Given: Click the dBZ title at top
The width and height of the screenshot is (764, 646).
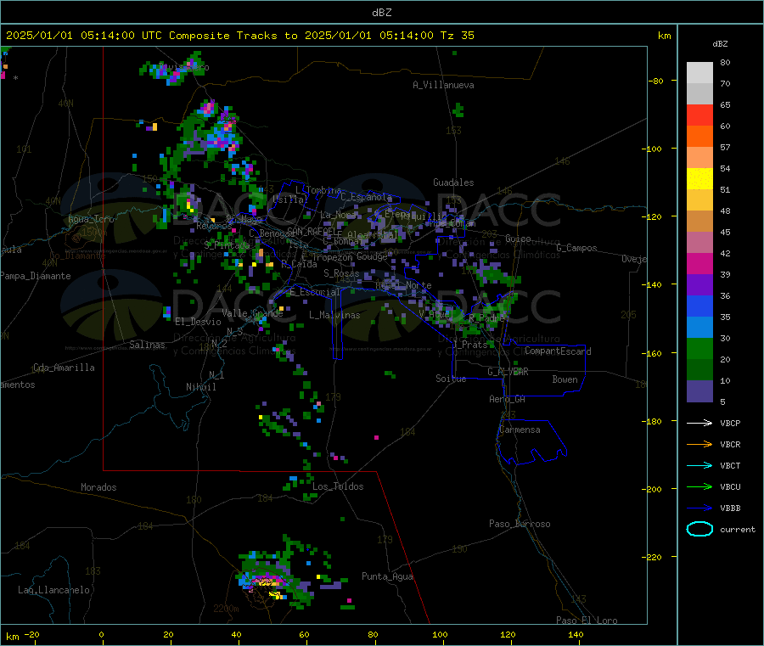Looking at the screenshot, I should coord(381,13).
